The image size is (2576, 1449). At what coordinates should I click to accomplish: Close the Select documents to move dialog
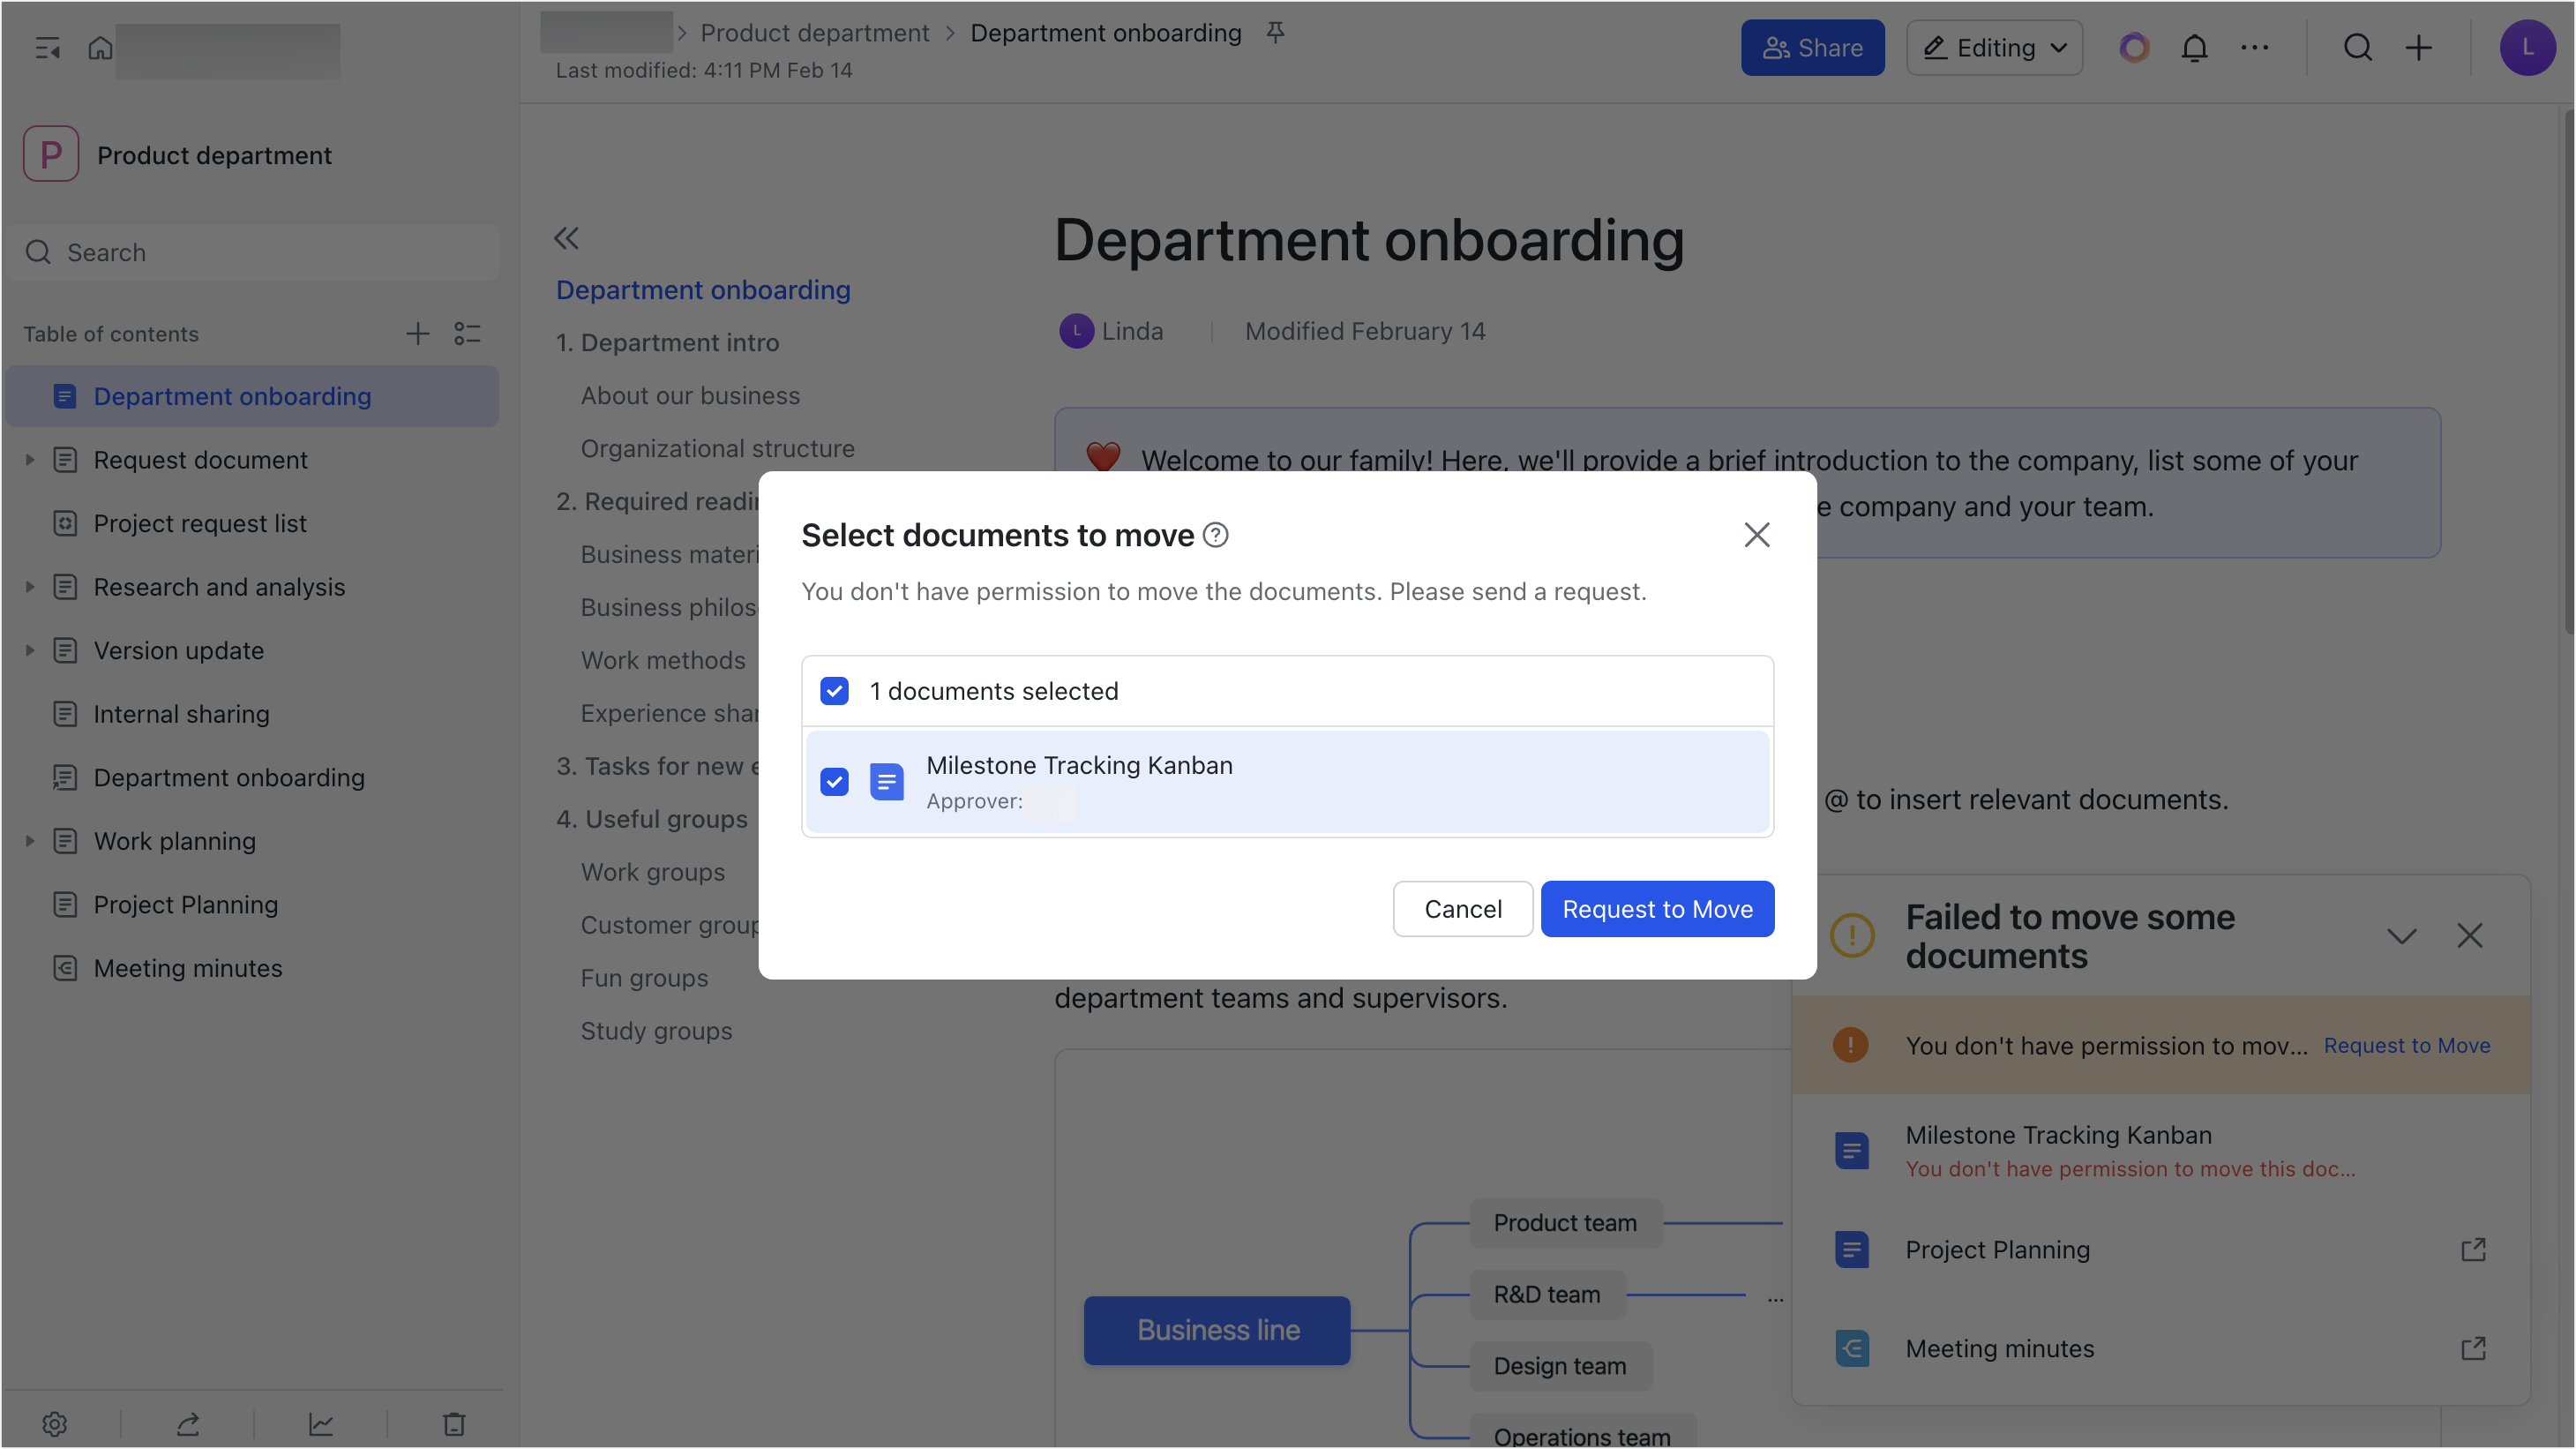tap(1757, 535)
